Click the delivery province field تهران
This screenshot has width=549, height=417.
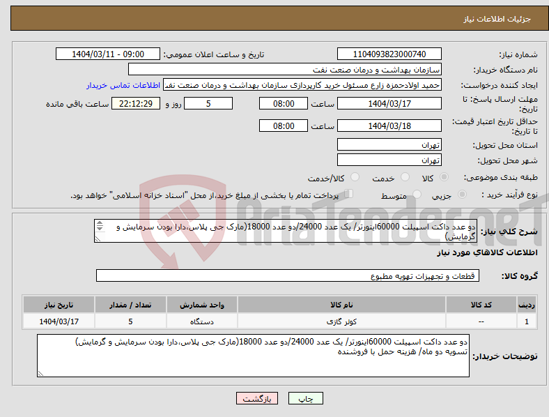(x=389, y=145)
